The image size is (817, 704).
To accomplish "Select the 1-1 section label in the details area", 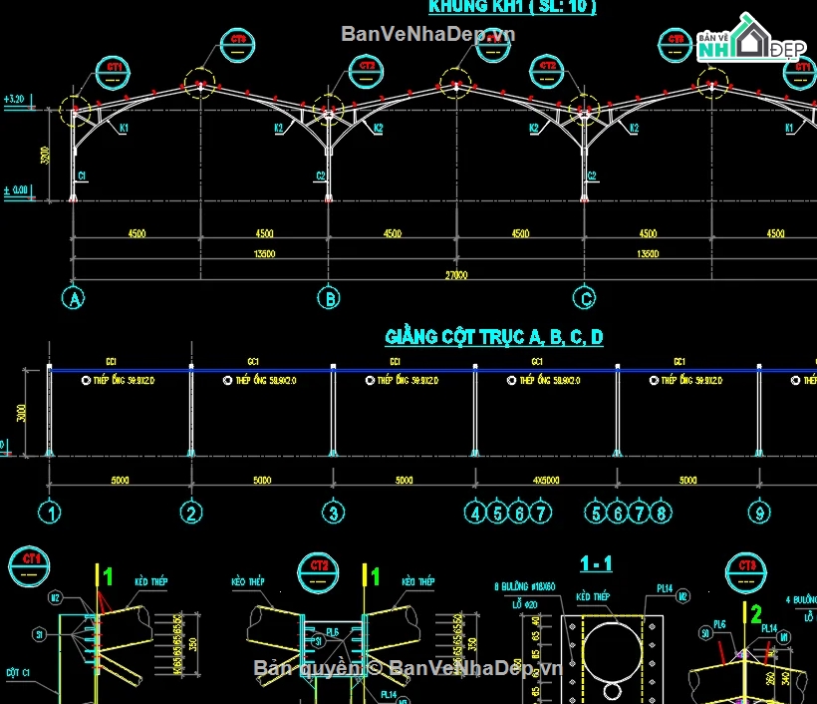I will click(598, 561).
